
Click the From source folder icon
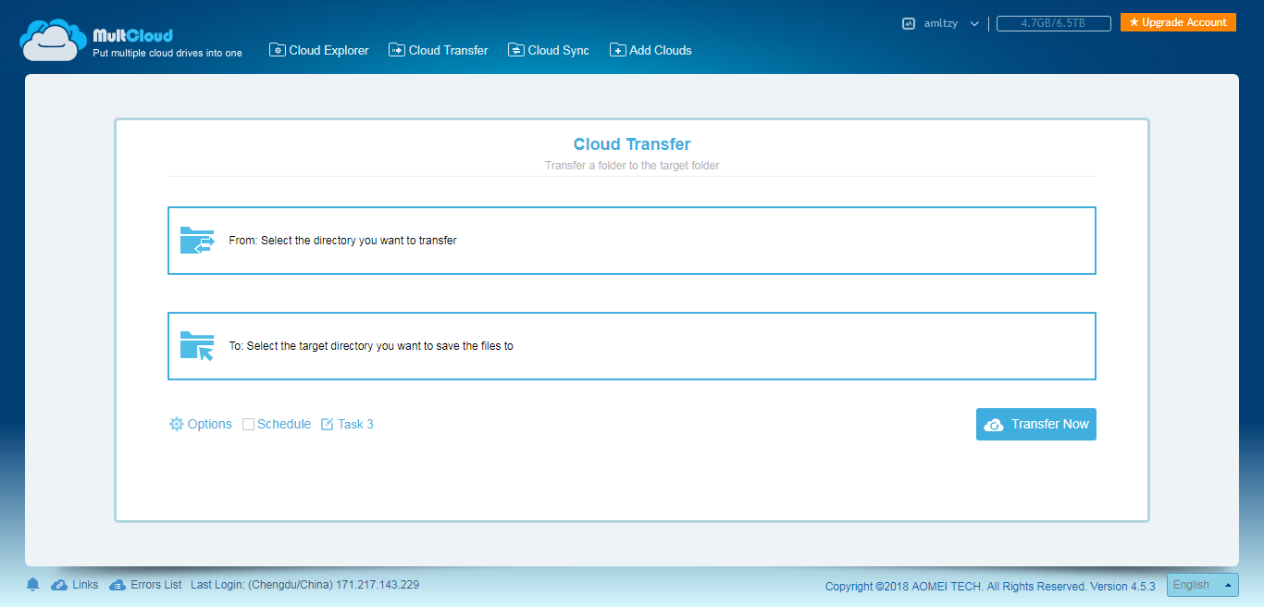(197, 241)
